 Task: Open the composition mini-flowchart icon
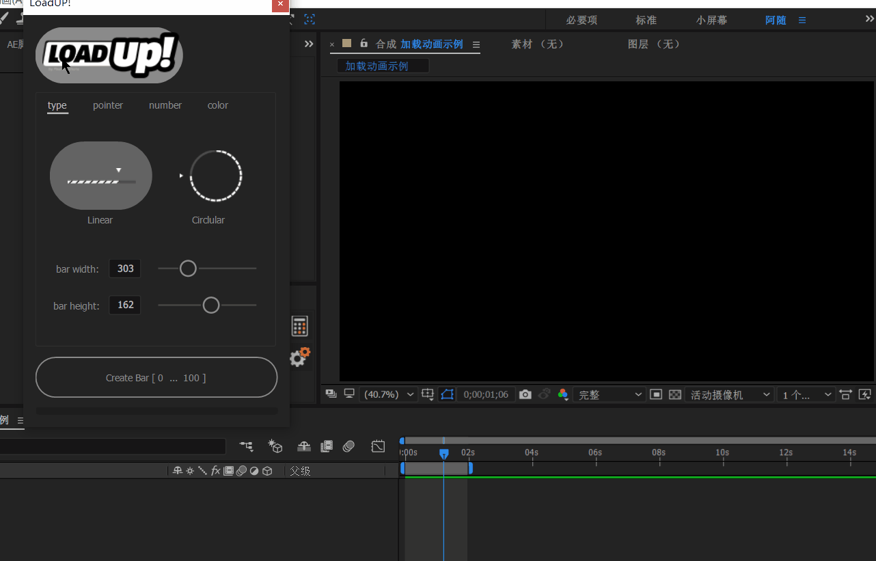[x=247, y=446]
